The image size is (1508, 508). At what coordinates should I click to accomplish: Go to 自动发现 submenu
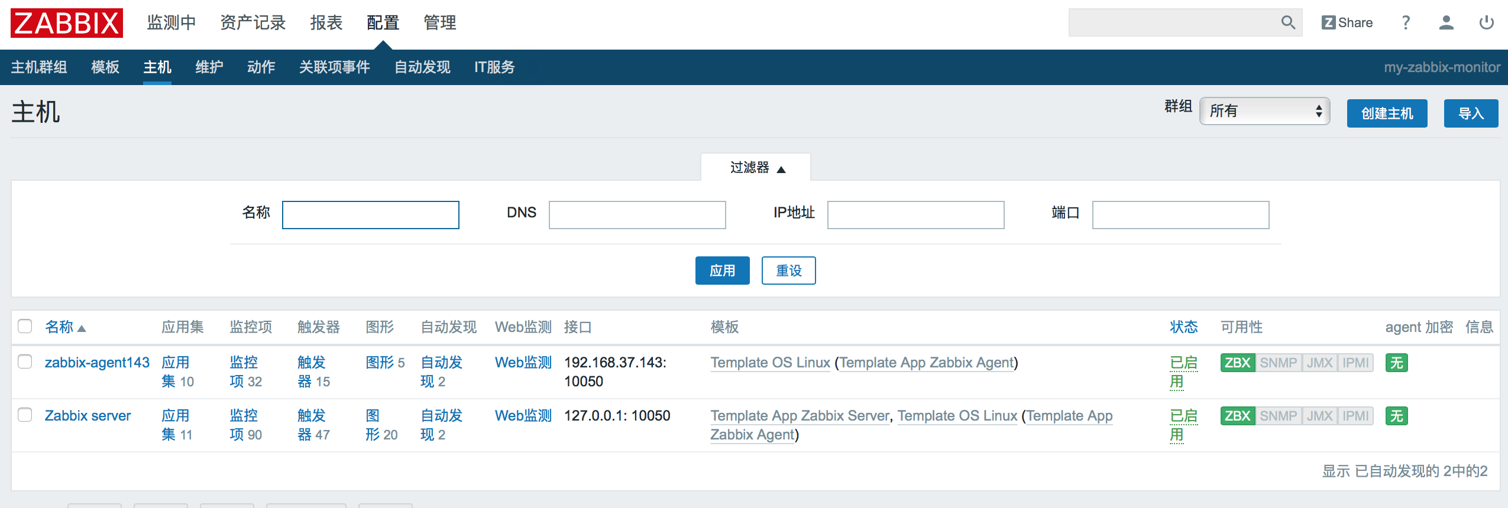pos(422,67)
